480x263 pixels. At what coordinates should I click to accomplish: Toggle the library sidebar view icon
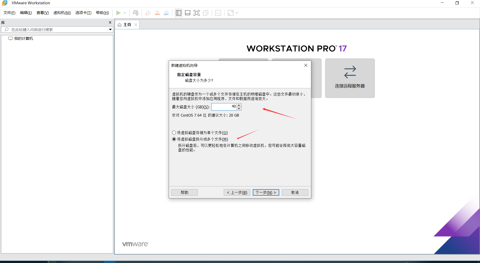[x=178, y=13]
